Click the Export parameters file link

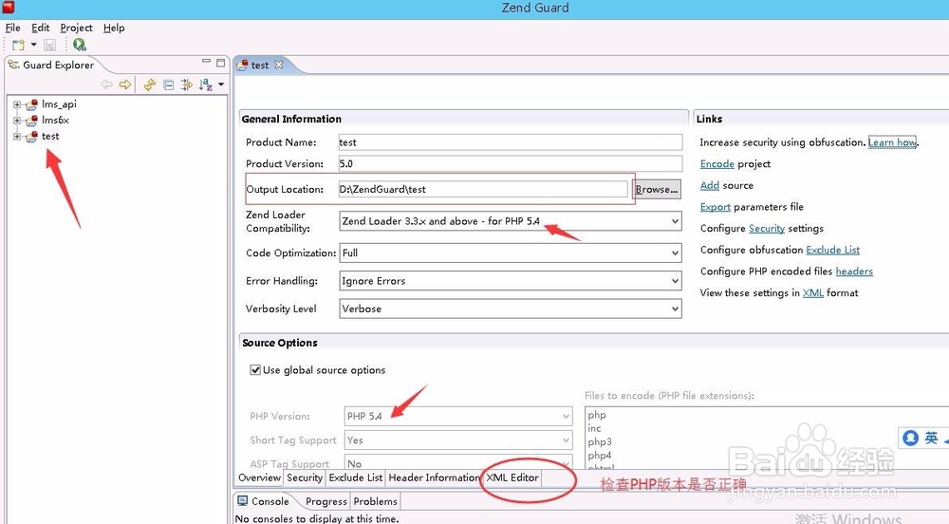coord(716,207)
